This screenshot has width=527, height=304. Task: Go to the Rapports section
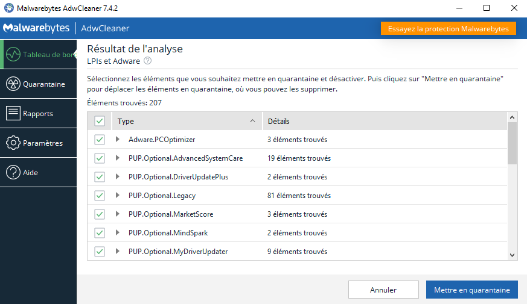tap(38, 113)
